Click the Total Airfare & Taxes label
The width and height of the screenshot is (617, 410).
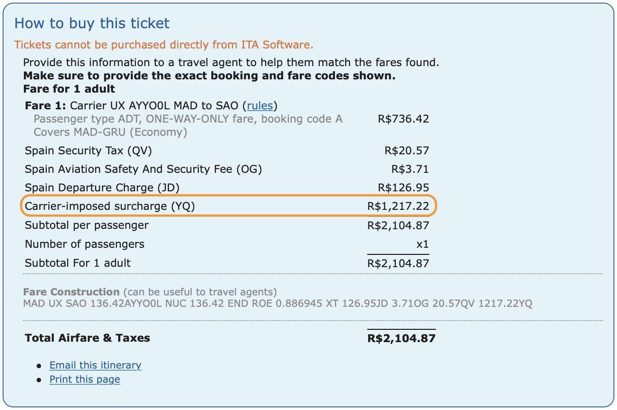(87, 338)
